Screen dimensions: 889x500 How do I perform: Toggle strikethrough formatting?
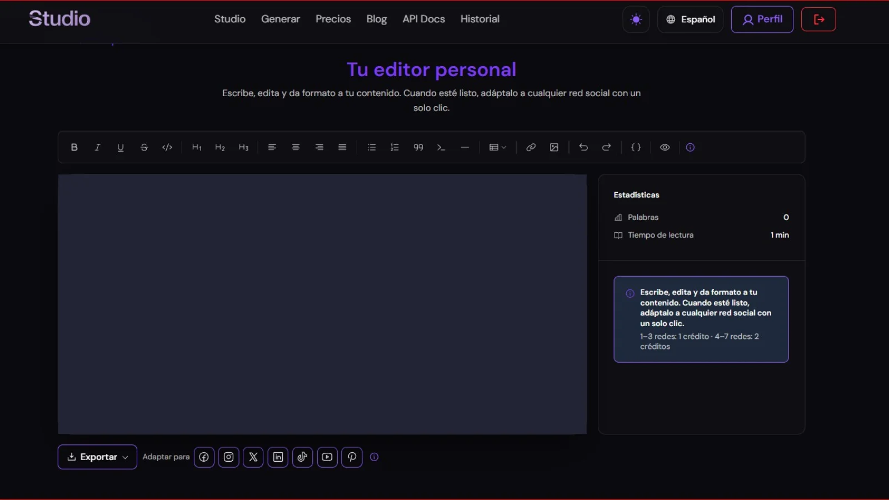coord(144,147)
